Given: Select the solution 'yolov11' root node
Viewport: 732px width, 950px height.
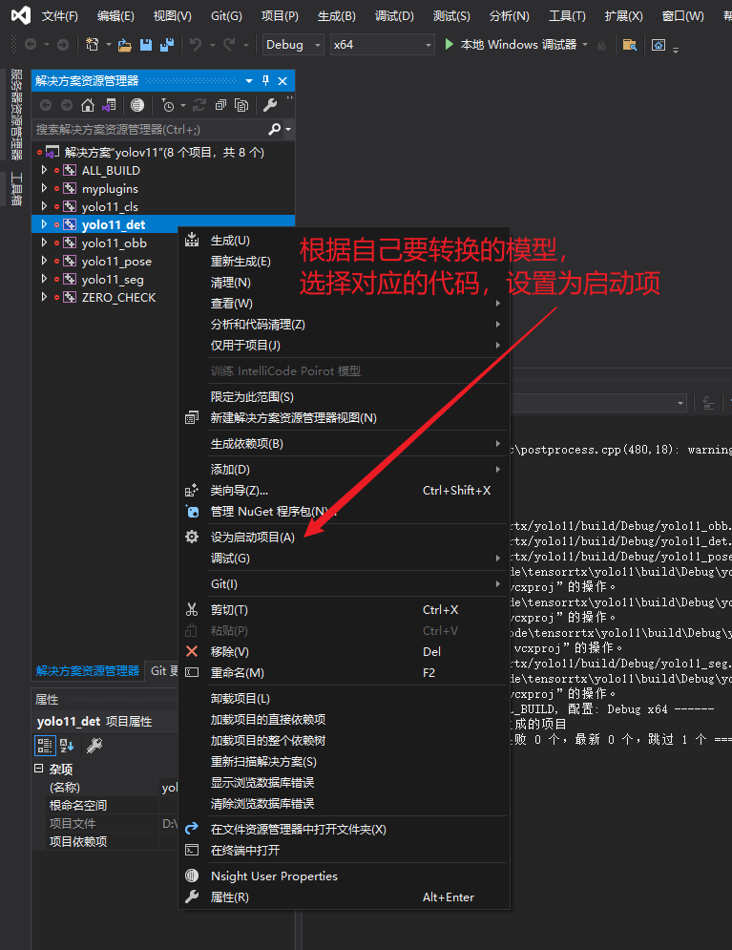Looking at the screenshot, I should pos(164,152).
